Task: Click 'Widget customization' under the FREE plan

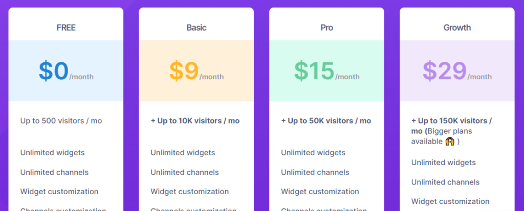Action: (59, 192)
